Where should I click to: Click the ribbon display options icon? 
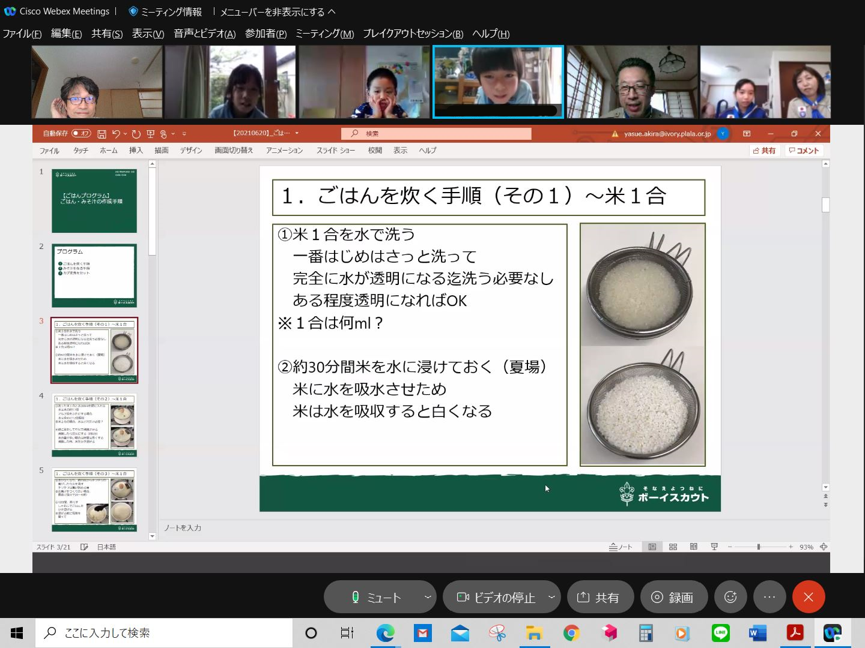(747, 134)
